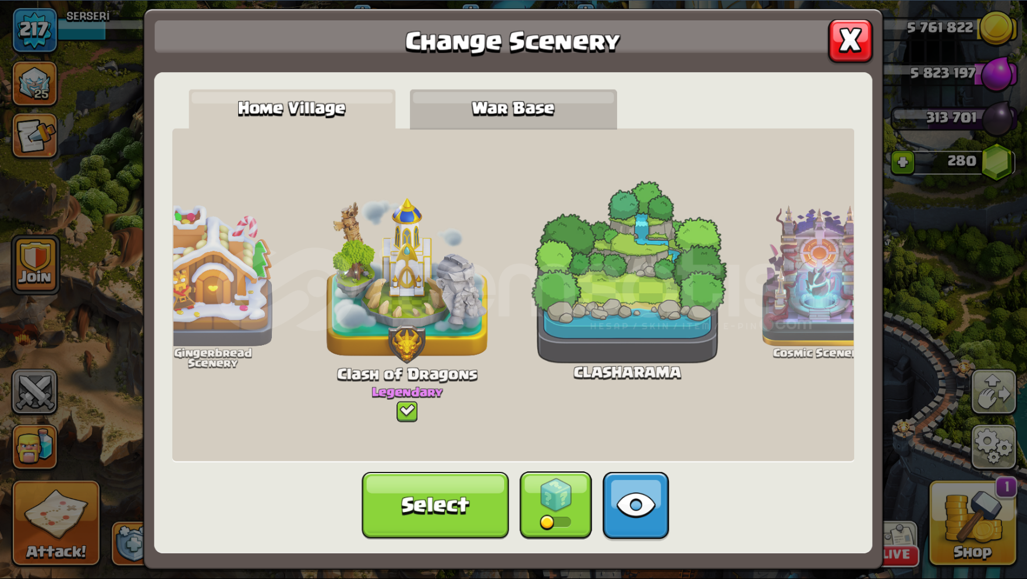Open the Attack map button
Image resolution: width=1027 pixels, height=579 pixels.
56,523
